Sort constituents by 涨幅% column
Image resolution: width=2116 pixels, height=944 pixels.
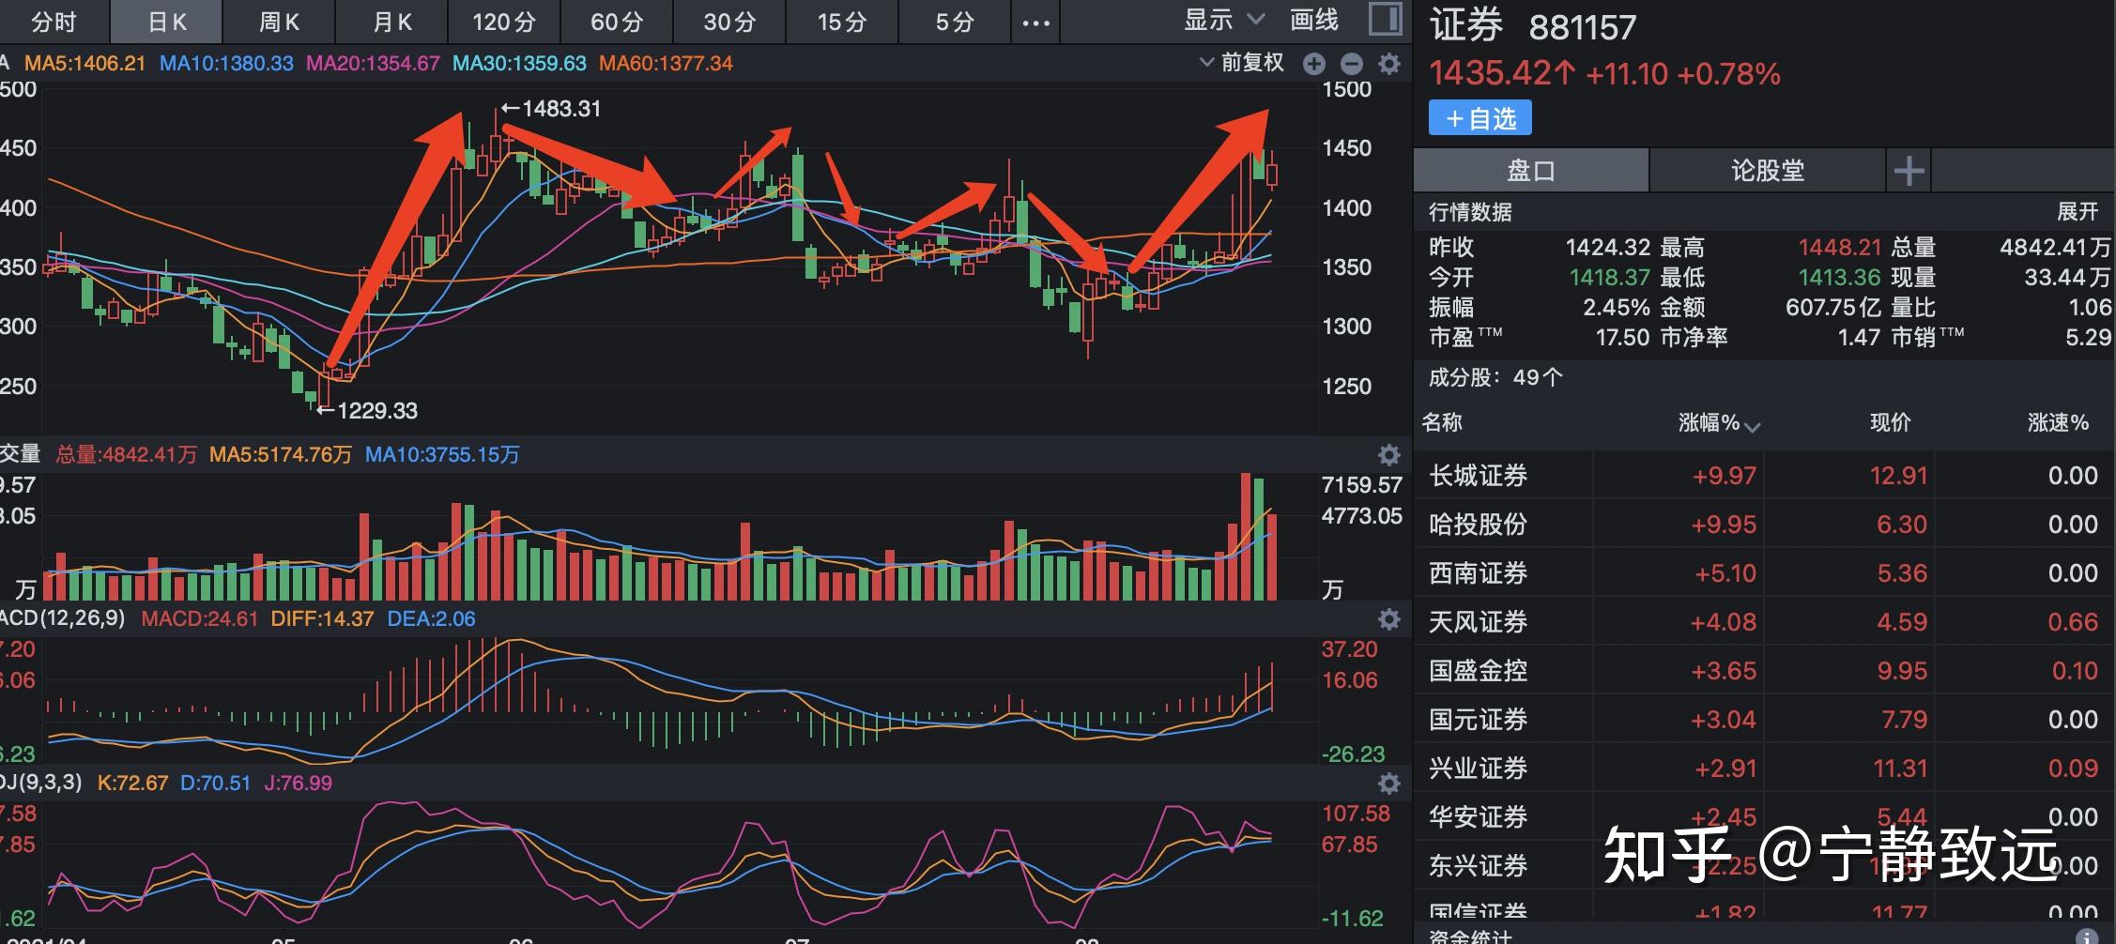point(1718,423)
